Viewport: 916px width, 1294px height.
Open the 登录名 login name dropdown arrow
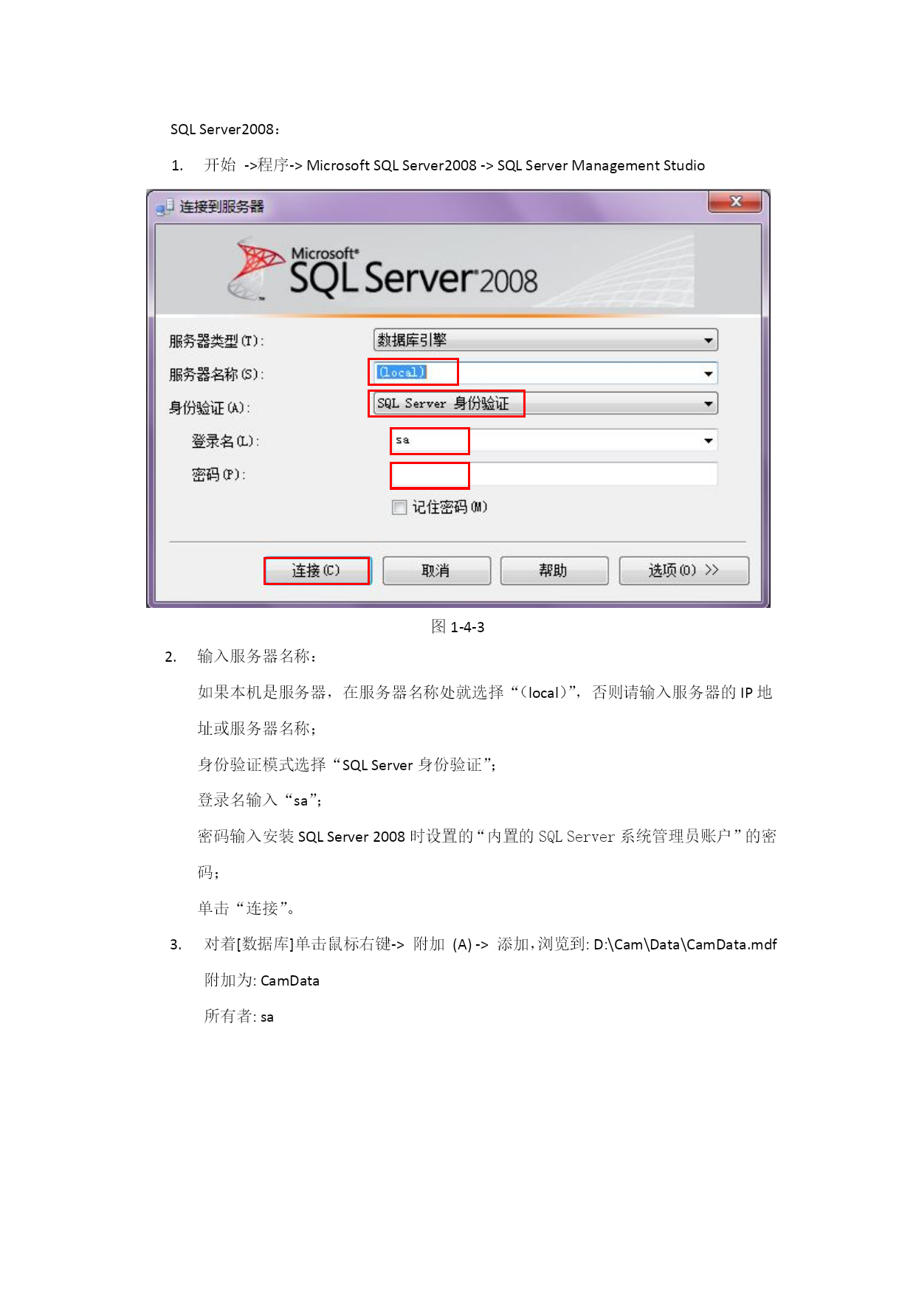point(708,440)
